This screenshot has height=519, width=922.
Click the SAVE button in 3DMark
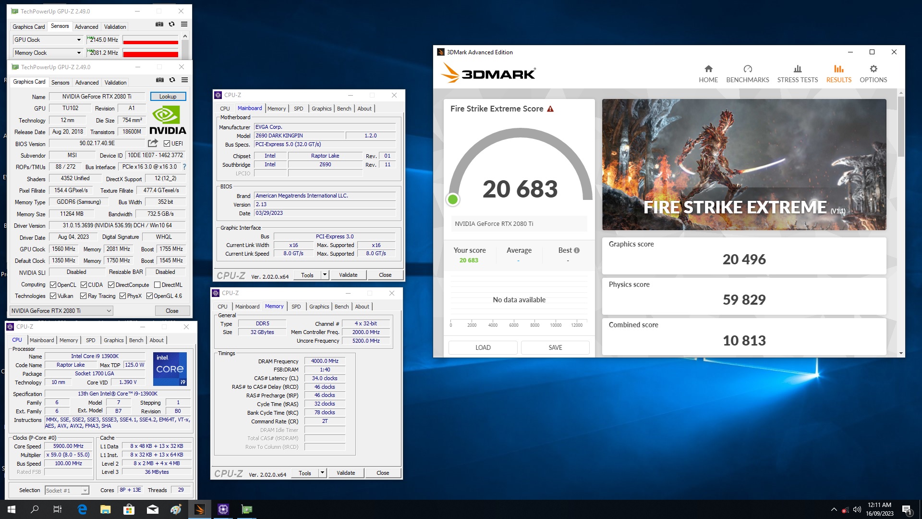pyautogui.click(x=556, y=347)
